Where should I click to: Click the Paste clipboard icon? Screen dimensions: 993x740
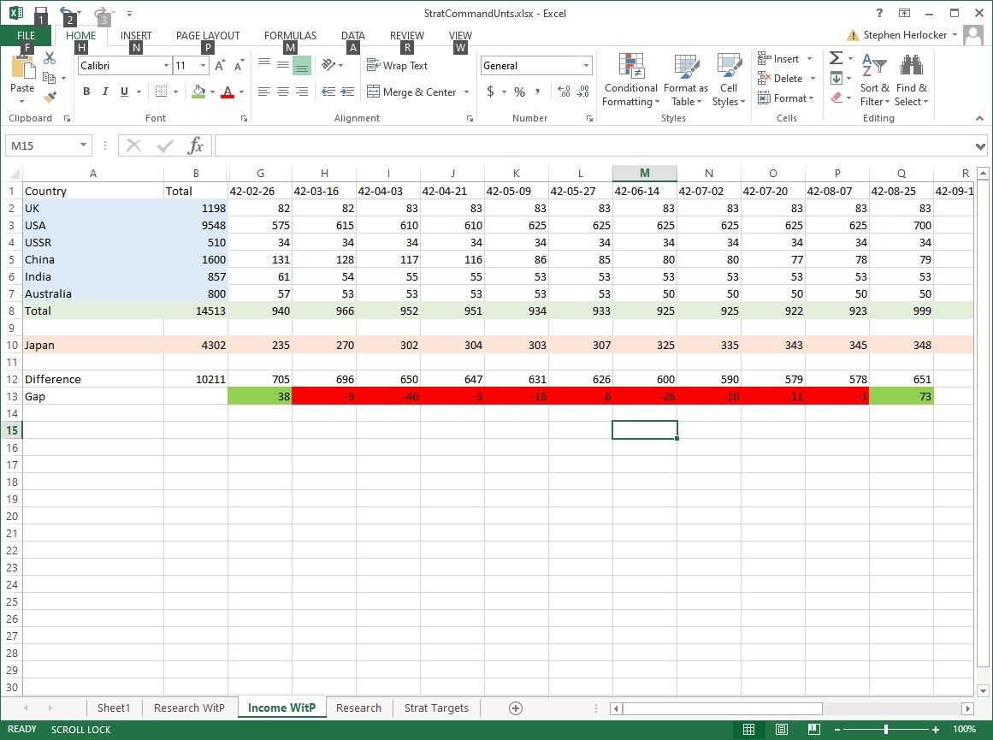22,69
